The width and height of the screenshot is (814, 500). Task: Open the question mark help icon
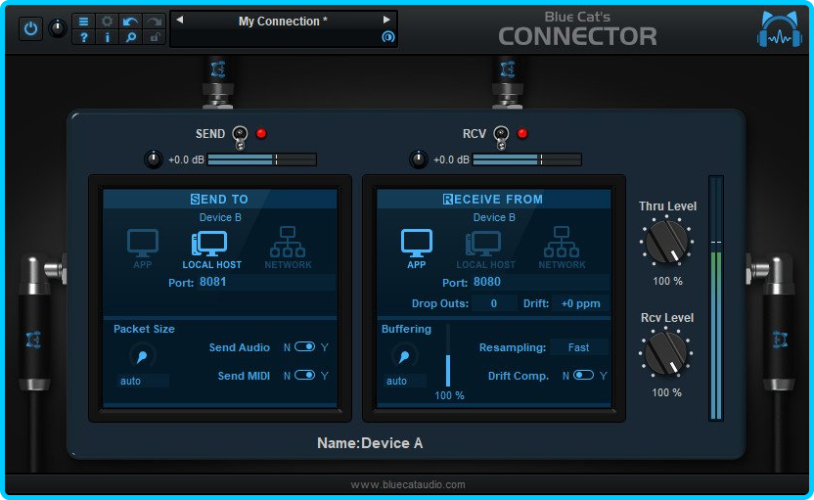pyautogui.click(x=83, y=37)
